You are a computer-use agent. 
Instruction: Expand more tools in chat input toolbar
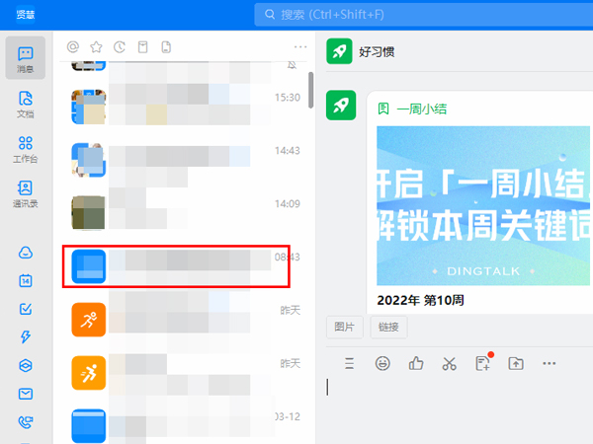click(x=550, y=363)
